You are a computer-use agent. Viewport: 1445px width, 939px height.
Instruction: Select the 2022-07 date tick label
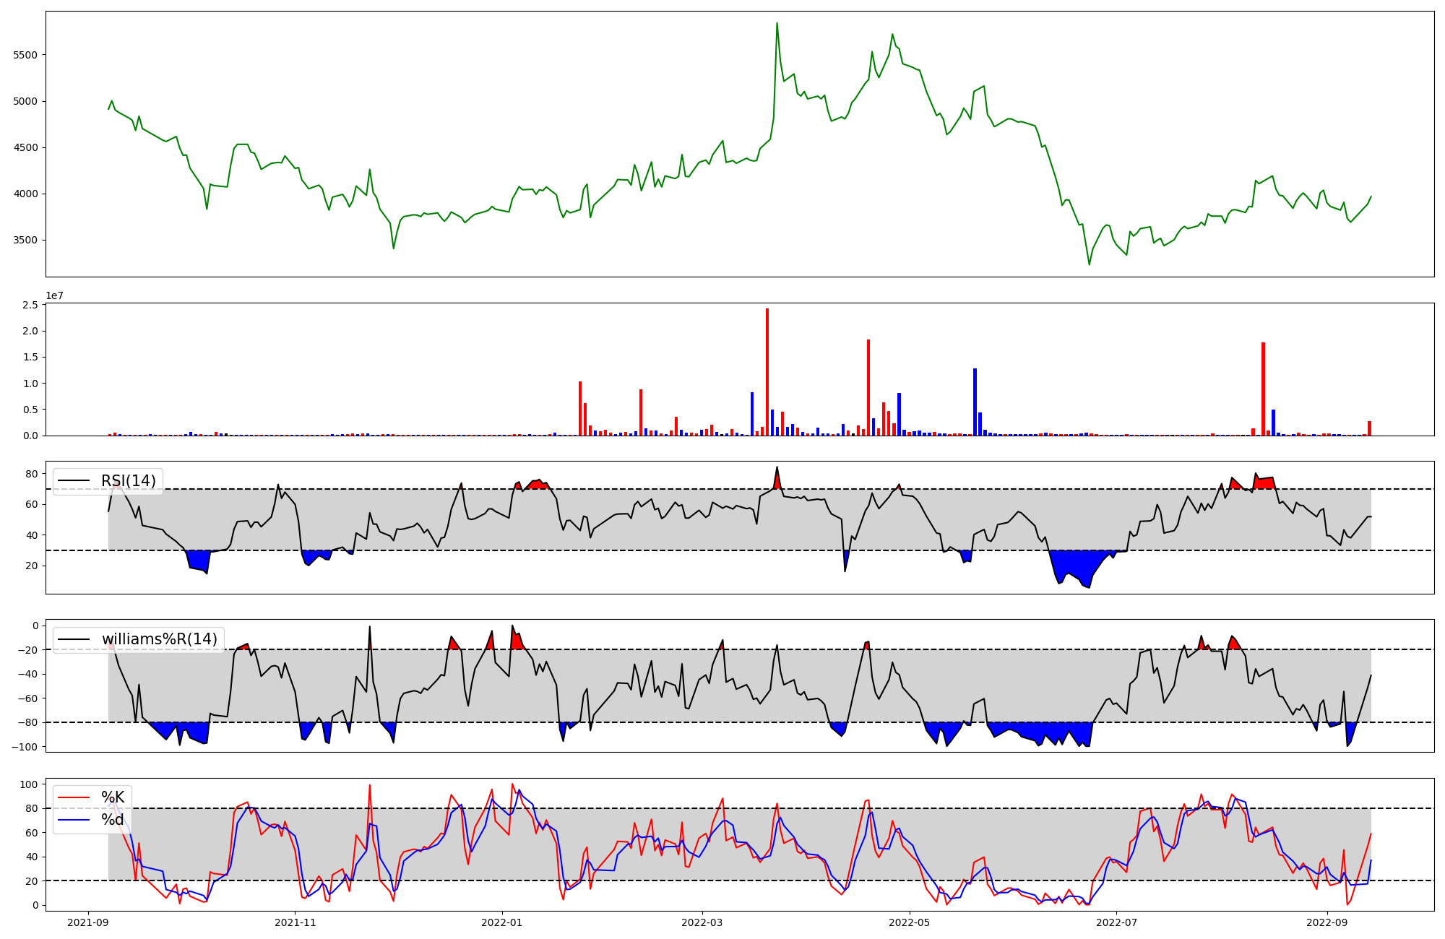coord(1116,922)
